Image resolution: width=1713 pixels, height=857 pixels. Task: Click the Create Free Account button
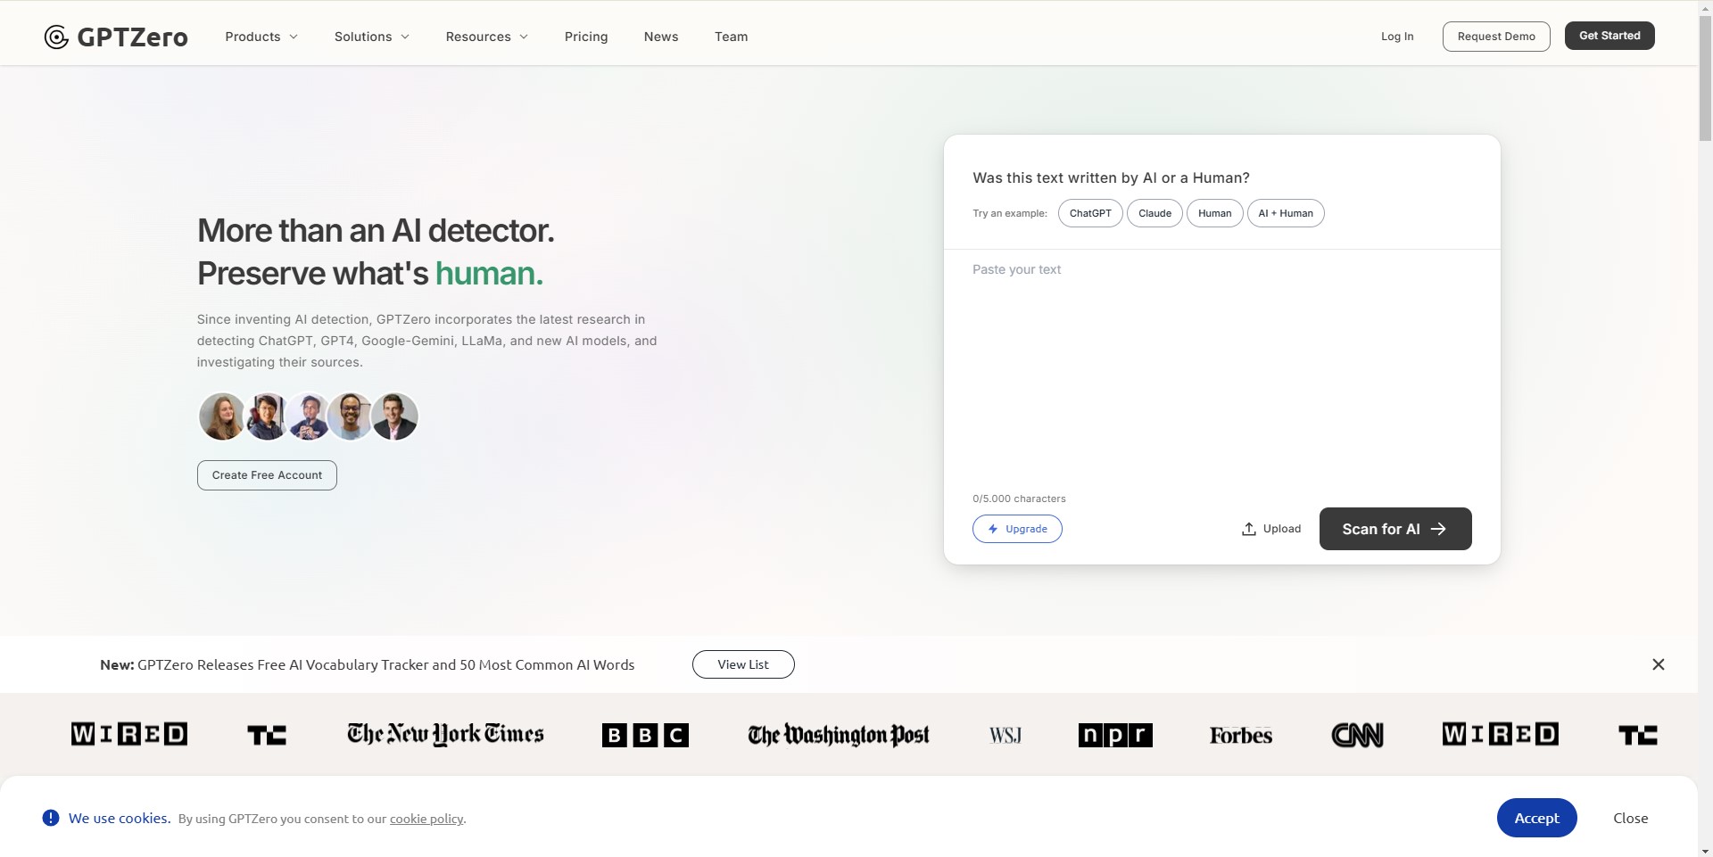click(267, 475)
